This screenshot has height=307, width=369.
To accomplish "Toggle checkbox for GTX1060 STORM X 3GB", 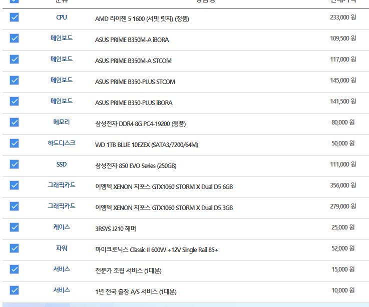I will coord(14,206).
